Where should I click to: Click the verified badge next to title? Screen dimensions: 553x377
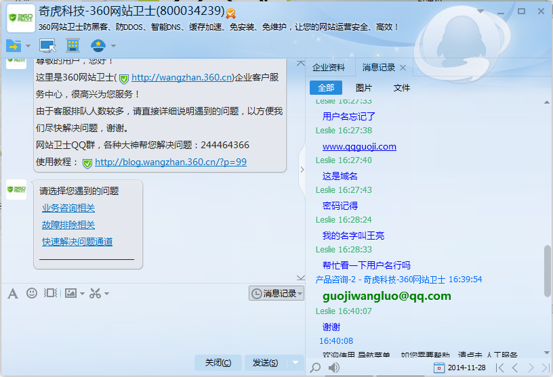click(230, 14)
